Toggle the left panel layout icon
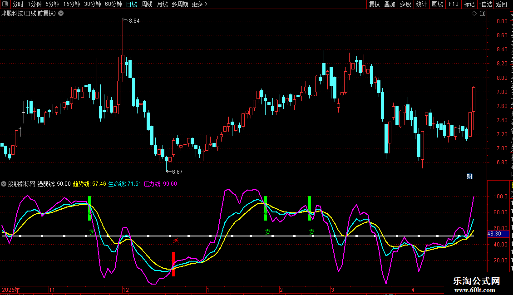 pos(5,4)
